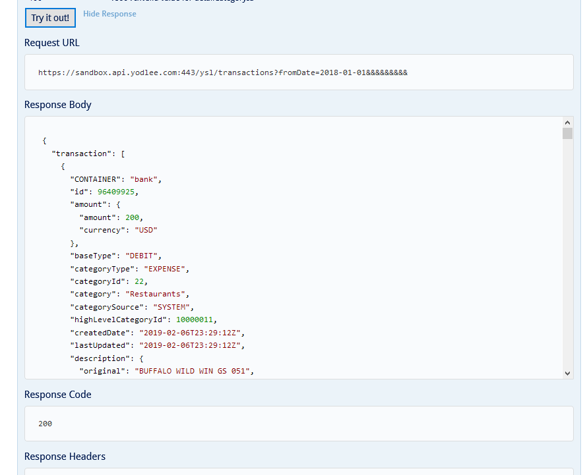
Task: Click the "categorySource": "SYSTEM" line
Action: (132, 308)
